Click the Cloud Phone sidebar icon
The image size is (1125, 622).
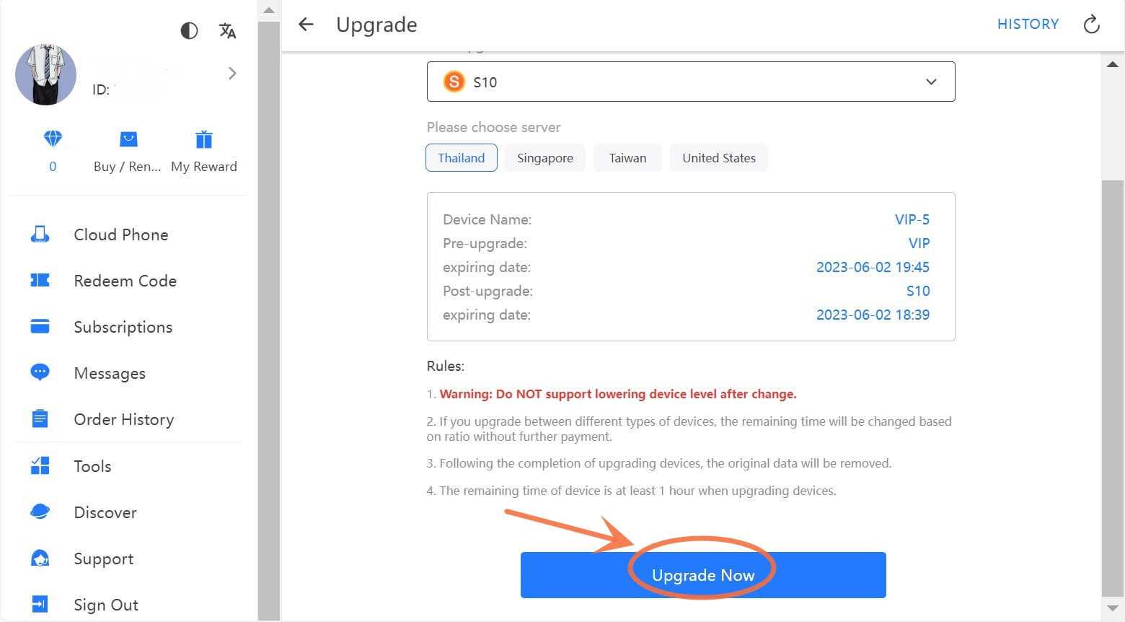coord(40,235)
